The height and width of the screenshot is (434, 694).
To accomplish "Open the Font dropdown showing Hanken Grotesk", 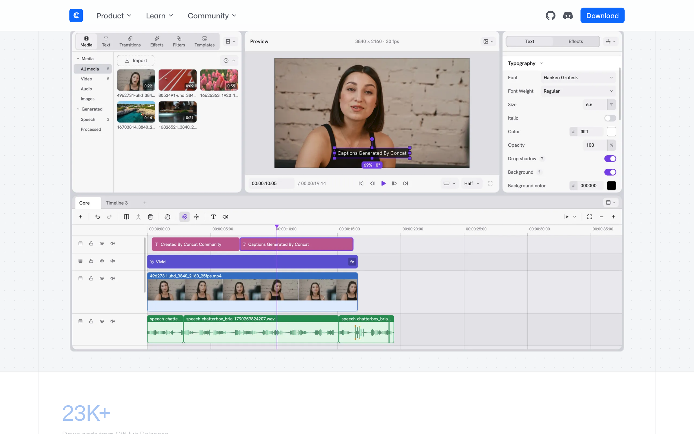I will click(x=578, y=78).
